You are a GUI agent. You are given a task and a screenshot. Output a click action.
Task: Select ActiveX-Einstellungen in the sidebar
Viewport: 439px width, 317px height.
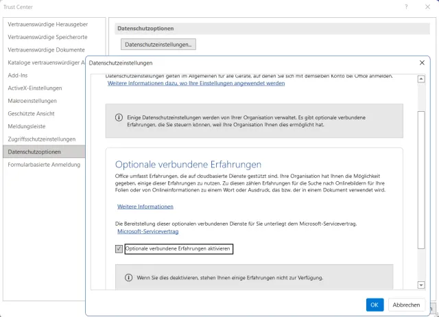35,88
